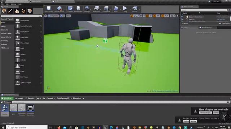Image resolution: width=231 pixels, height=129 pixels.
Task: Select the translate gizmo tool in viewport
Action: click(x=131, y=16)
